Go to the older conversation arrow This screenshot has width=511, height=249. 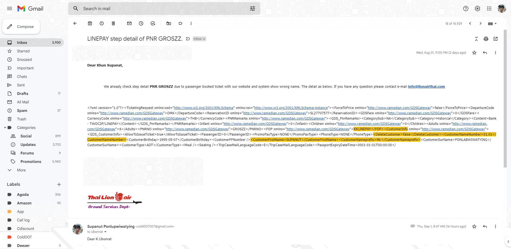click(481, 23)
